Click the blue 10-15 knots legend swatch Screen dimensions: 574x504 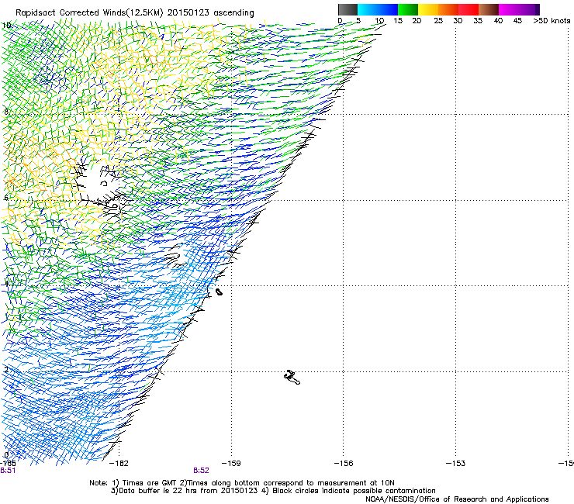388,9
